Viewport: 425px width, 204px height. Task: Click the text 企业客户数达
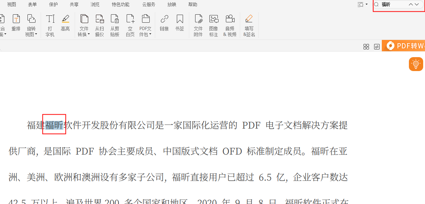click(x=321, y=177)
